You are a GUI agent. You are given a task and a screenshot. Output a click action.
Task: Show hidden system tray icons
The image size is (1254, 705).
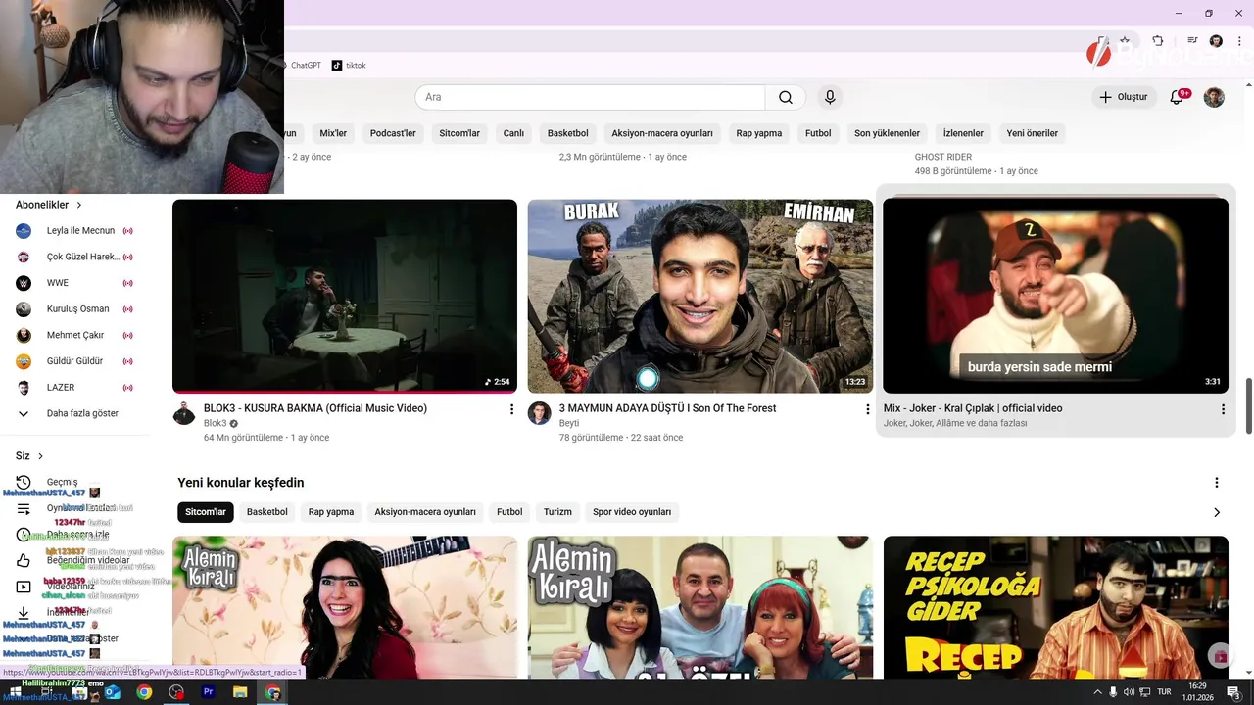click(x=1097, y=692)
